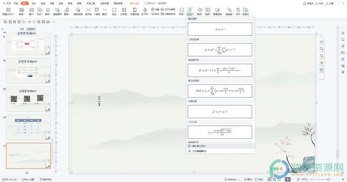Insert a text box (文本框)
The width and height of the screenshot is (347, 182).
point(124,10)
